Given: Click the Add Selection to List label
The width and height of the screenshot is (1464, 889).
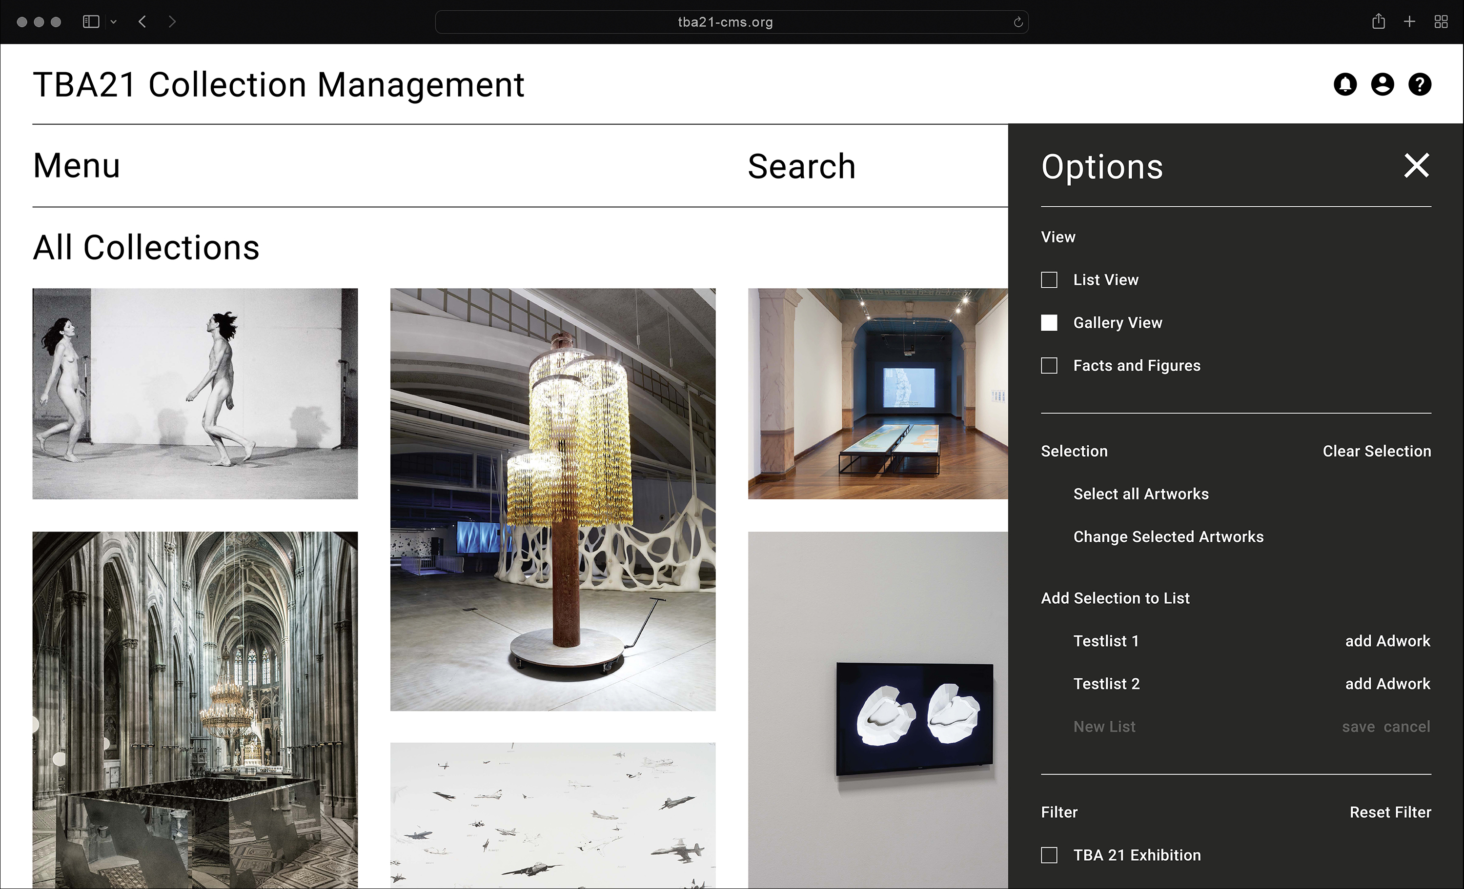Looking at the screenshot, I should pyautogui.click(x=1115, y=599).
